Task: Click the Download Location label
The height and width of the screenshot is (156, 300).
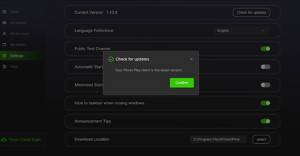Action: [92, 139]
